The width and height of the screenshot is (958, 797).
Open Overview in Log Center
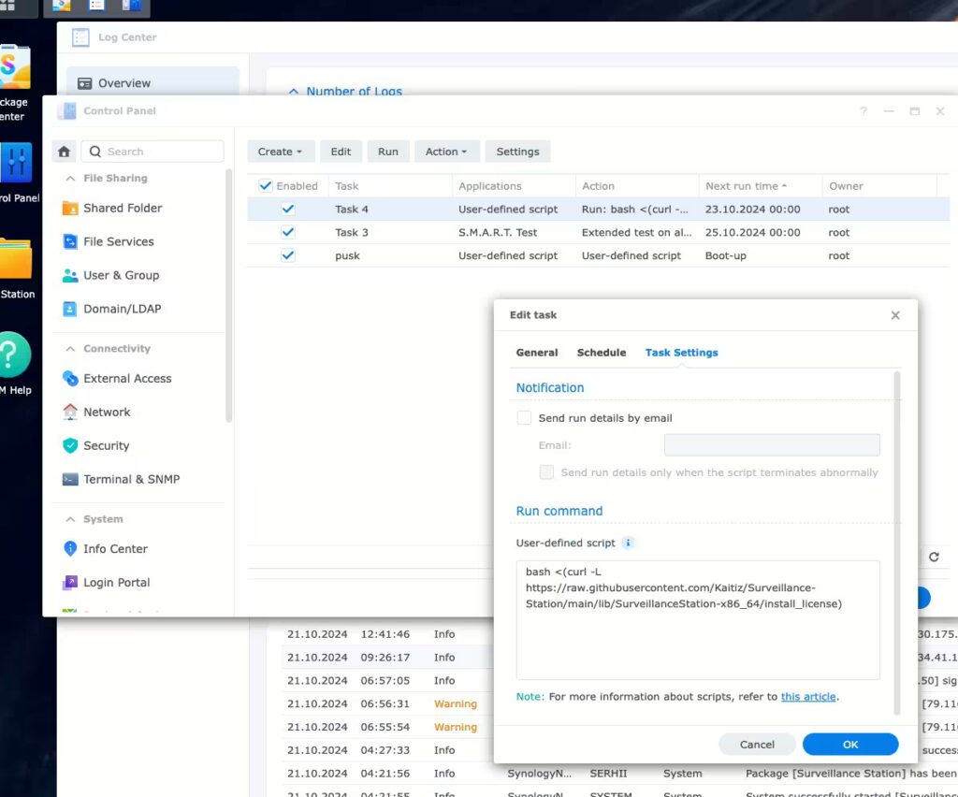click(152, 83)
